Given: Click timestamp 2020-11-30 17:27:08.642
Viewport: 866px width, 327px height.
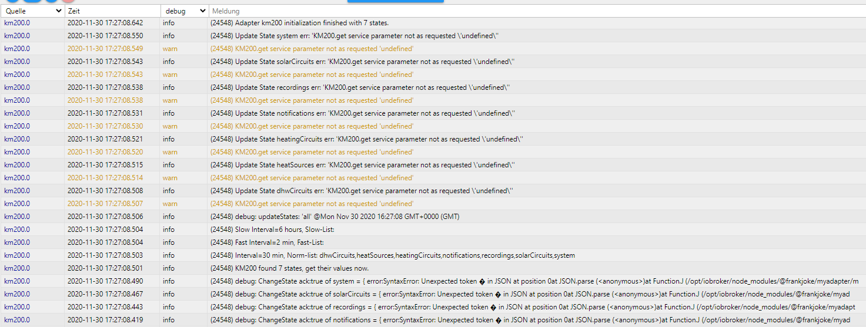Looking at the screenshot, I should pos(105,23).
